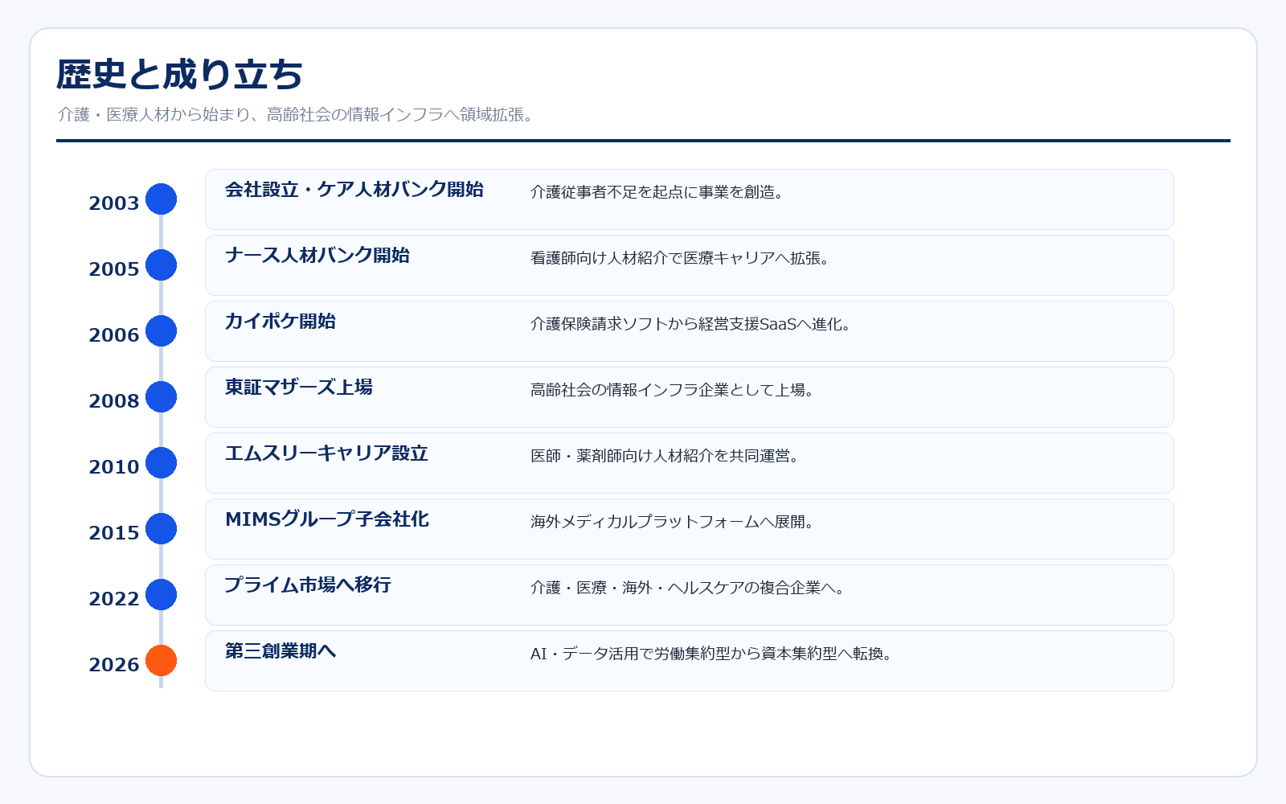Click the blue 2010 timeline dot
Viewport: 1286px width, 804px height.
pyautogui.click(x=161, y=463)
